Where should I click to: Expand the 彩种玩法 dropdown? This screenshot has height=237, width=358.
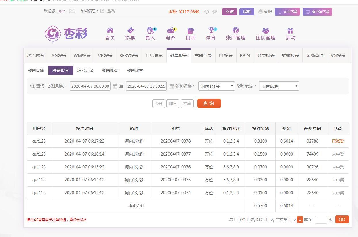coord(279,86)
